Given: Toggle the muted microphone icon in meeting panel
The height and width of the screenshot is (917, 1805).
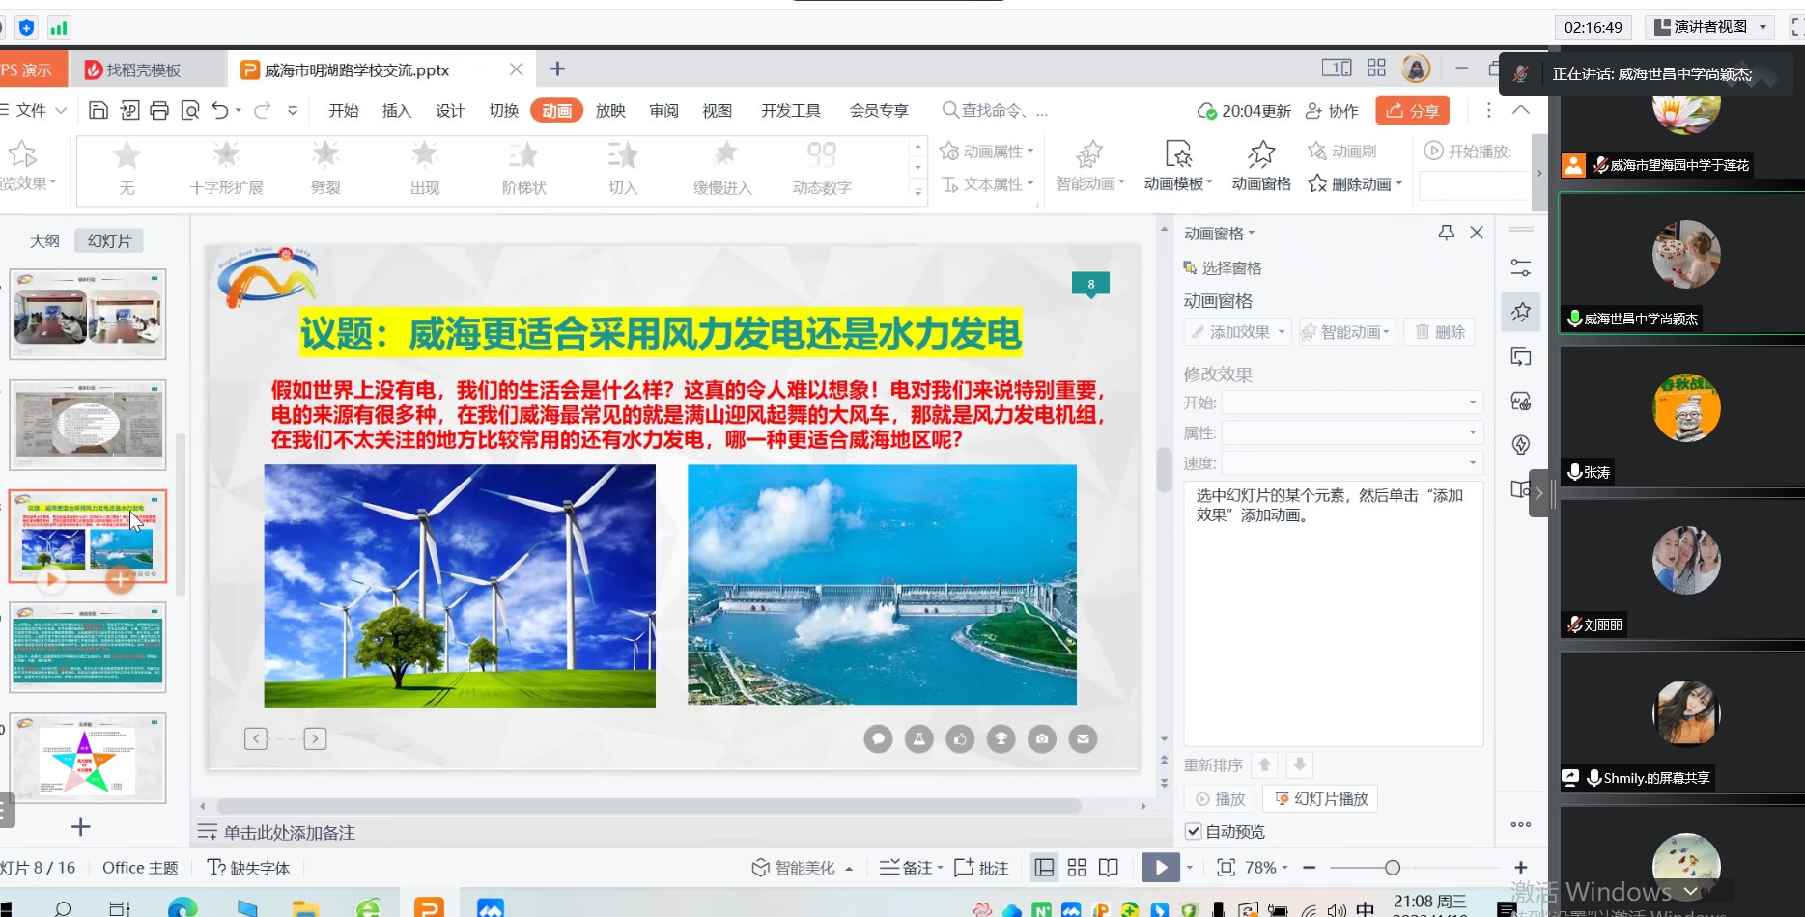Looking at the screenshot, I should pos(1519,72).
